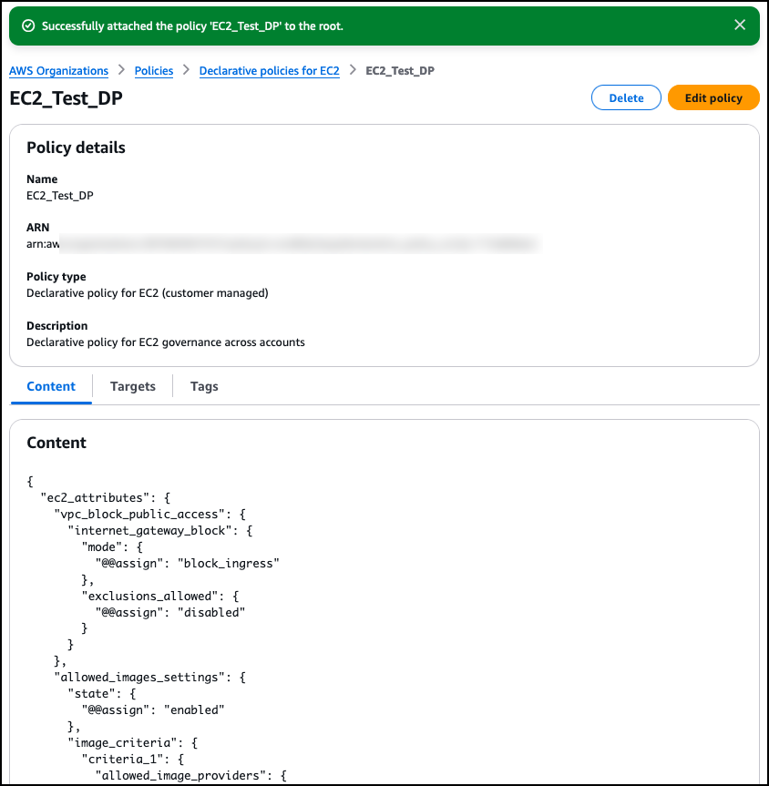Click the EC2_Test_DP page heading
The height and width of the screenshot is (786, 769).
point(66,98)
